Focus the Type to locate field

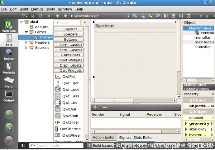point(56,145)
